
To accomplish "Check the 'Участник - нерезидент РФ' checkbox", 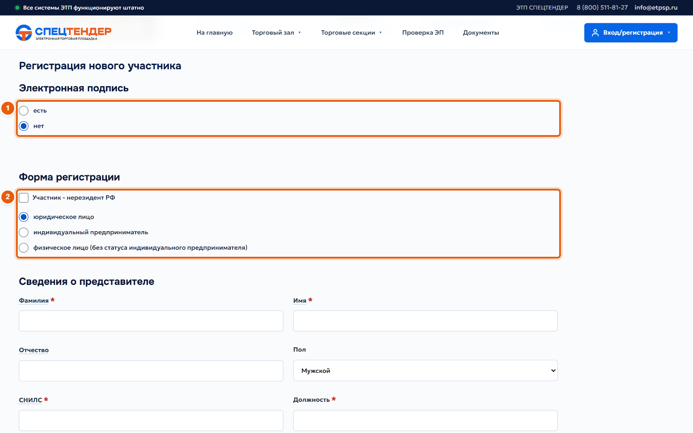I will pyautogui.click(x=24, y=198).
